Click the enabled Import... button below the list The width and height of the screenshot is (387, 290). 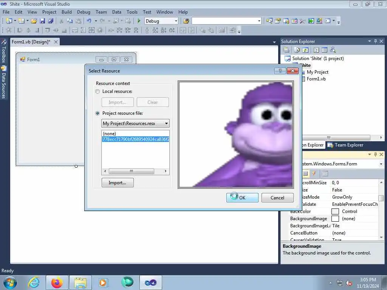[x=118, y=183]
